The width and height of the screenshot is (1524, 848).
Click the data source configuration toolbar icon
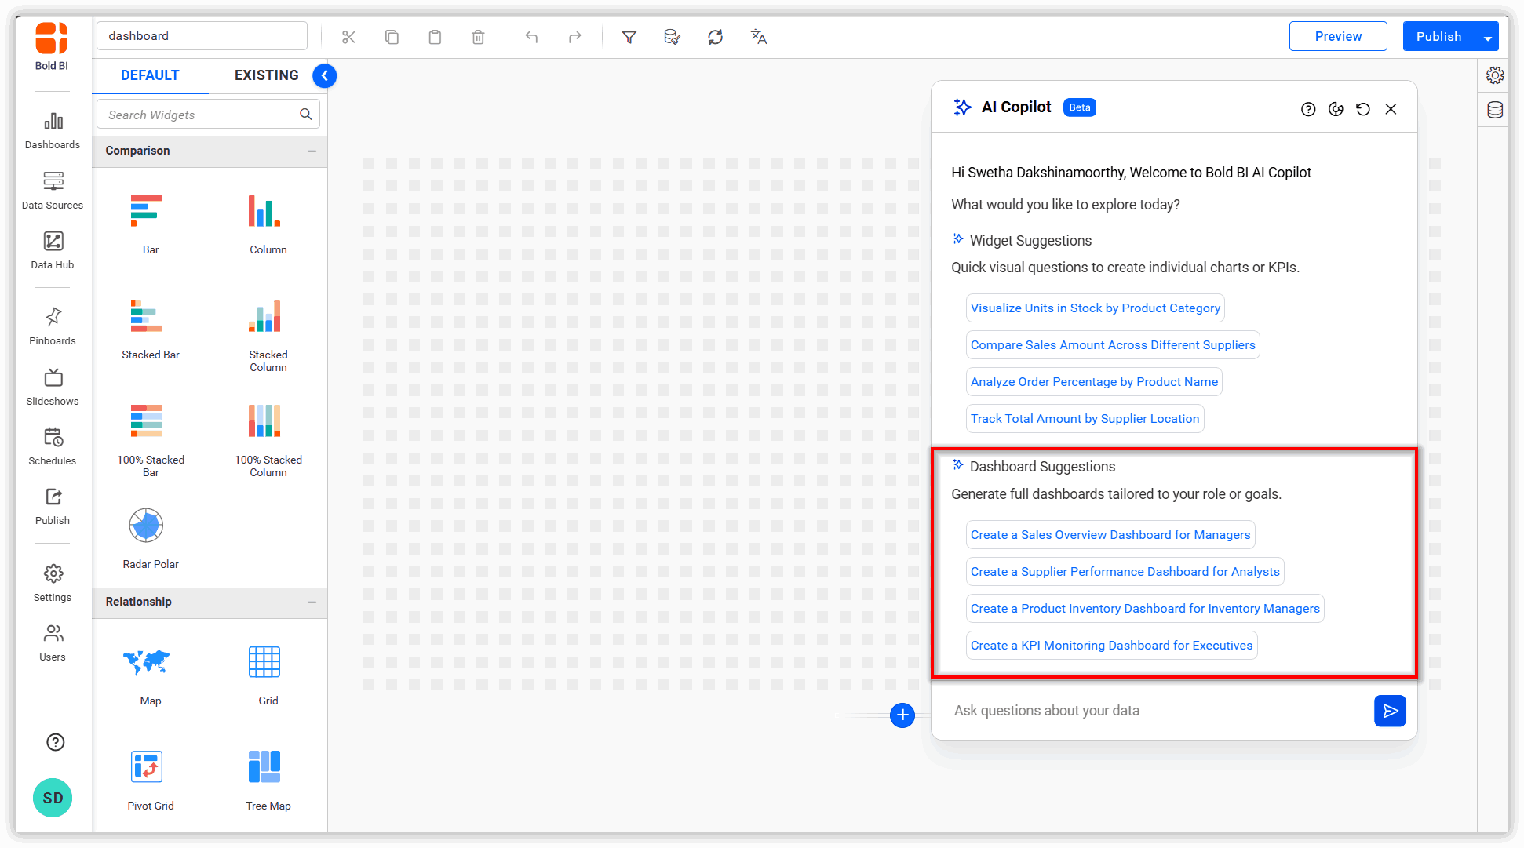672,37
